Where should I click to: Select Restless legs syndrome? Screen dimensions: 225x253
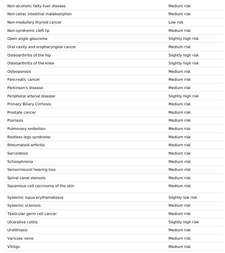point(29,137)
